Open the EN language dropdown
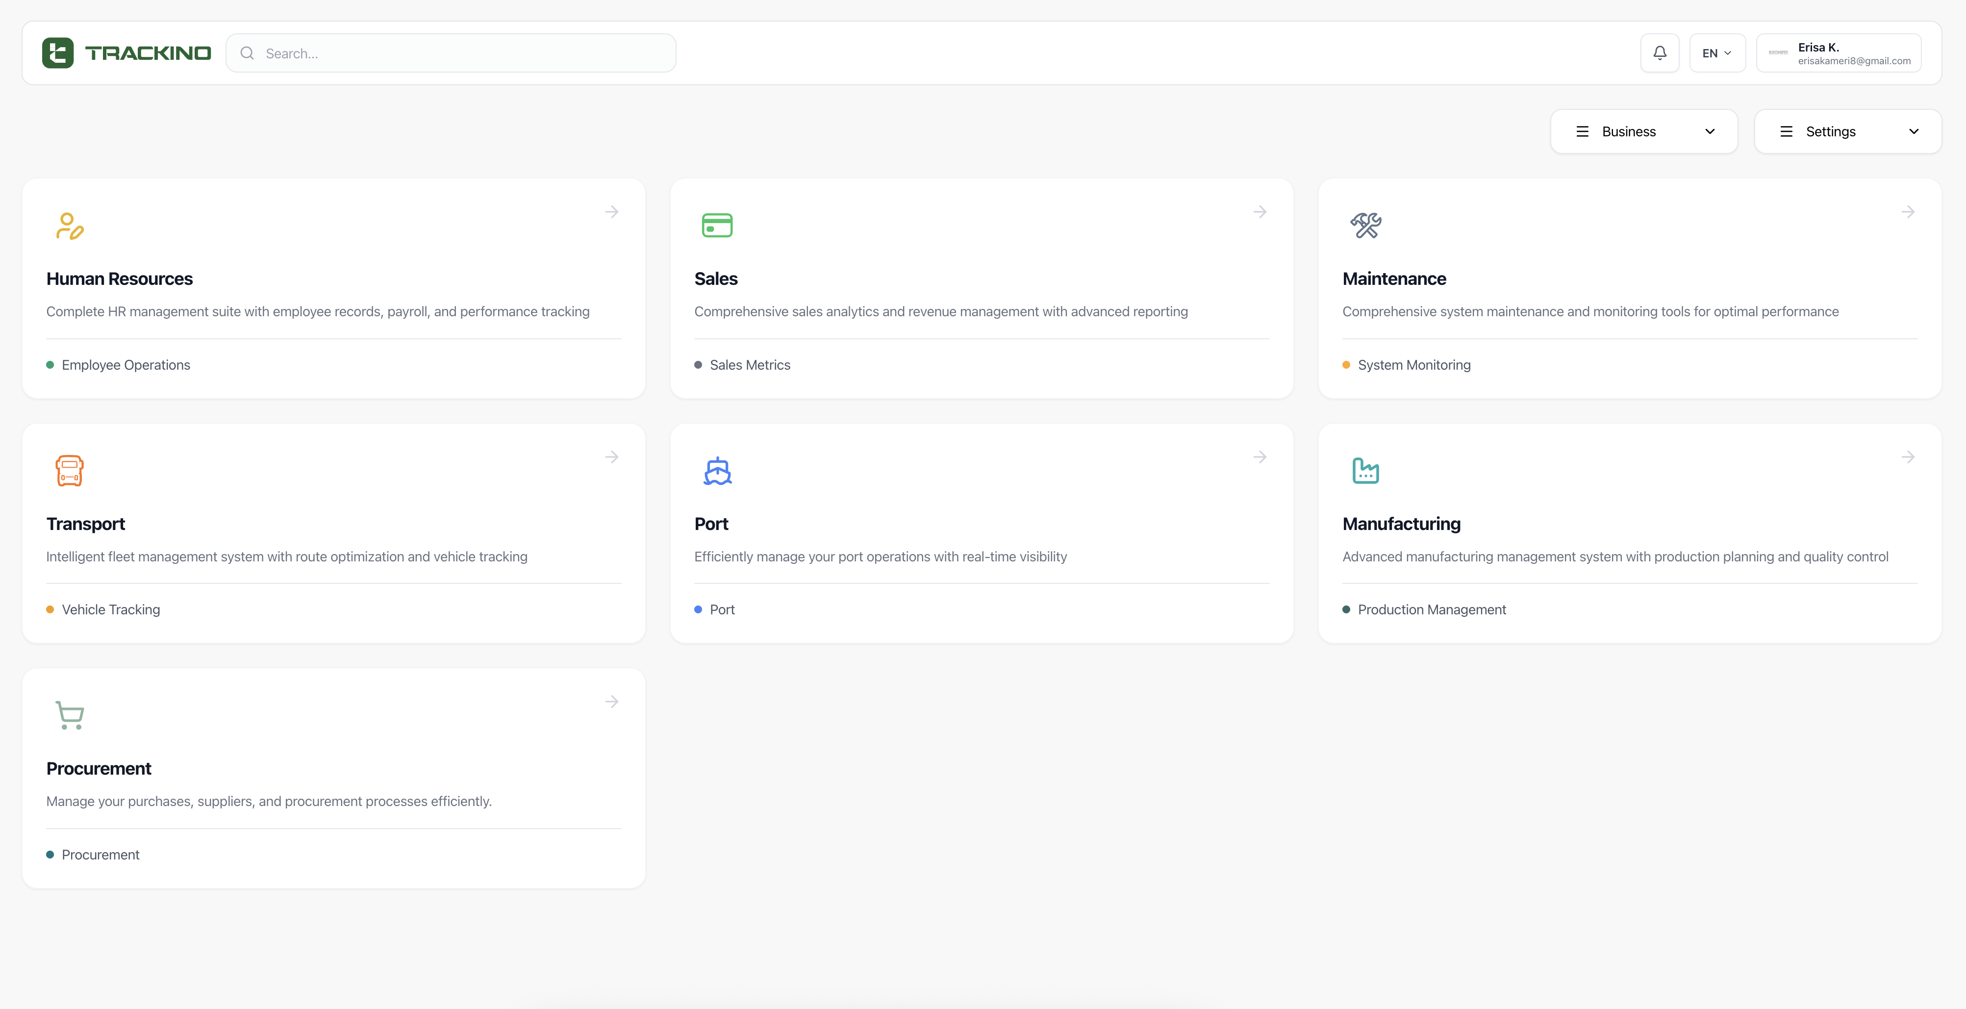This screenshot has width=1966, height=1009. click(x=1717, y=53)
